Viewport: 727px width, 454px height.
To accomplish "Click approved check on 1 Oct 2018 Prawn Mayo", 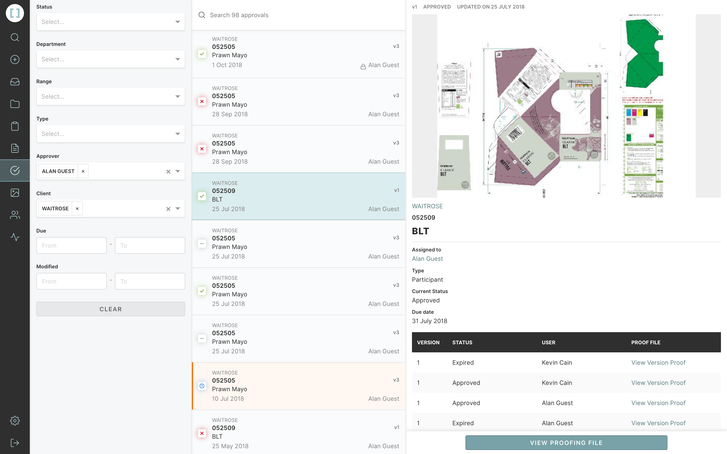I will (x=202, y=54).
